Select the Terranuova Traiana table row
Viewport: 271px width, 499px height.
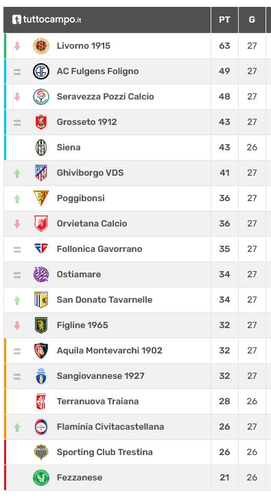(x=136, y=402)
